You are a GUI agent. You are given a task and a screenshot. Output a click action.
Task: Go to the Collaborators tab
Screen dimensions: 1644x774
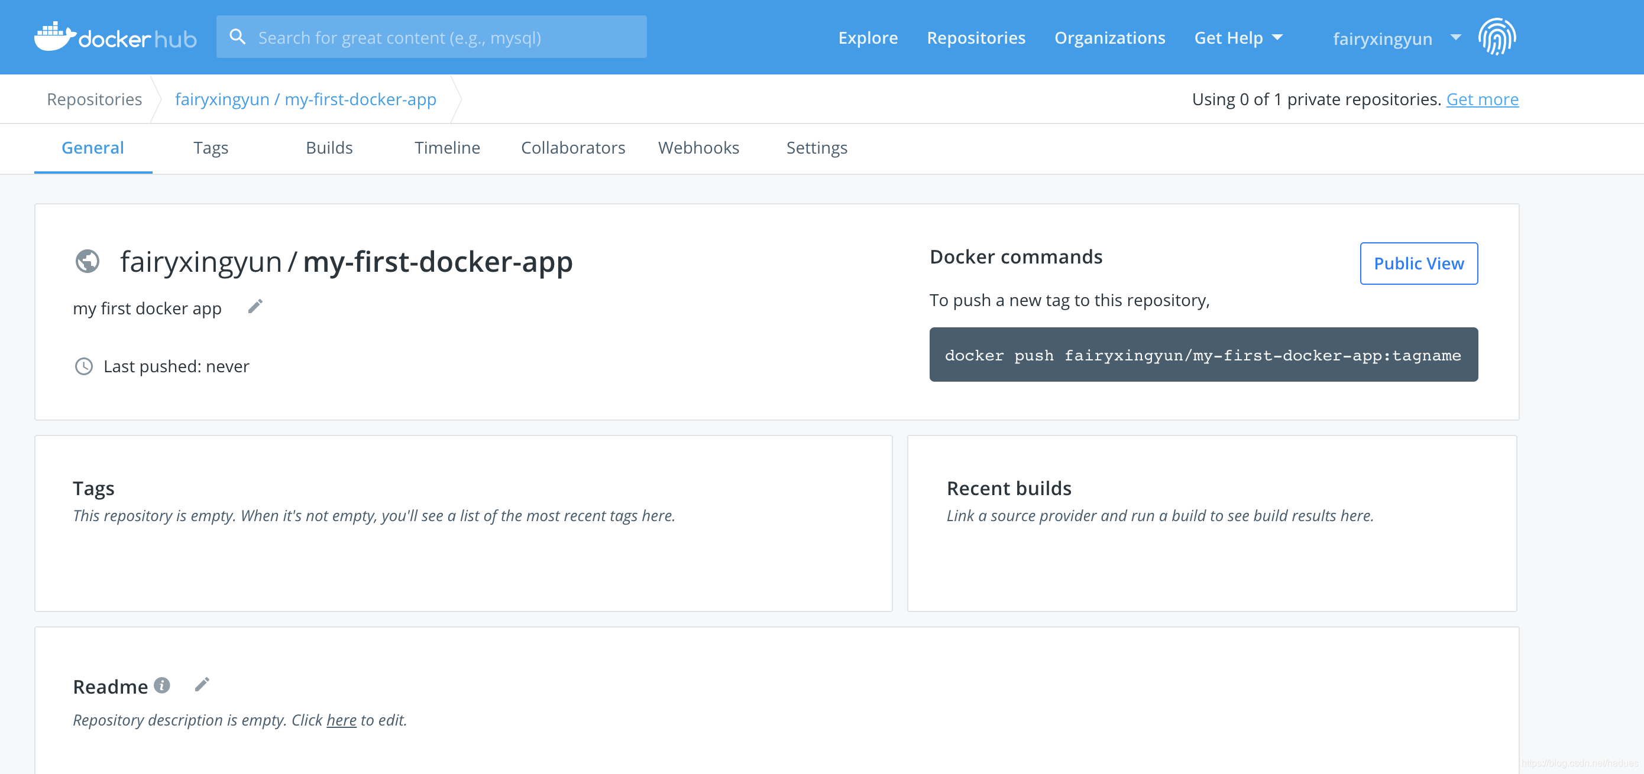[573, 148]
